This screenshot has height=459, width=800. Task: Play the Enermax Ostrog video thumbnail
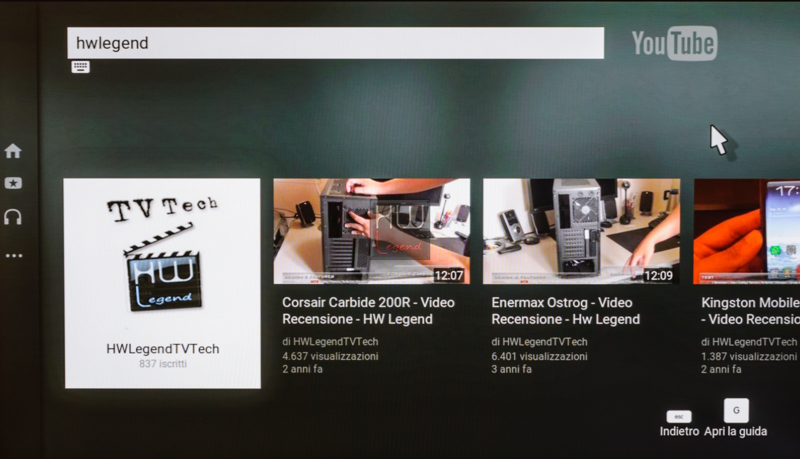pos(581,231)
